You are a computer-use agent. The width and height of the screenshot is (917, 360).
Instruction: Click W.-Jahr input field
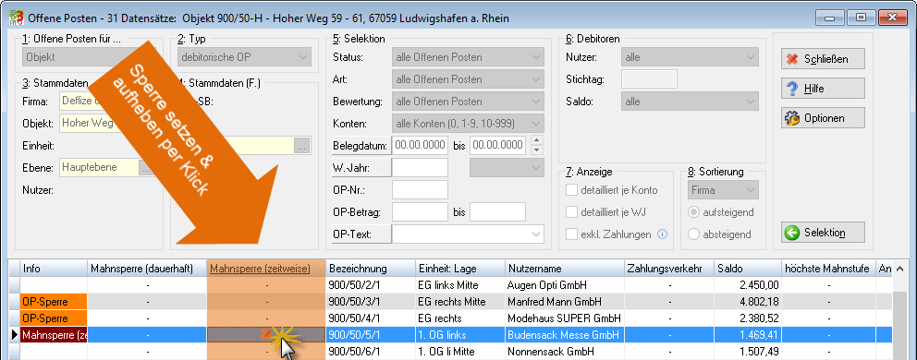click(420, 168)
